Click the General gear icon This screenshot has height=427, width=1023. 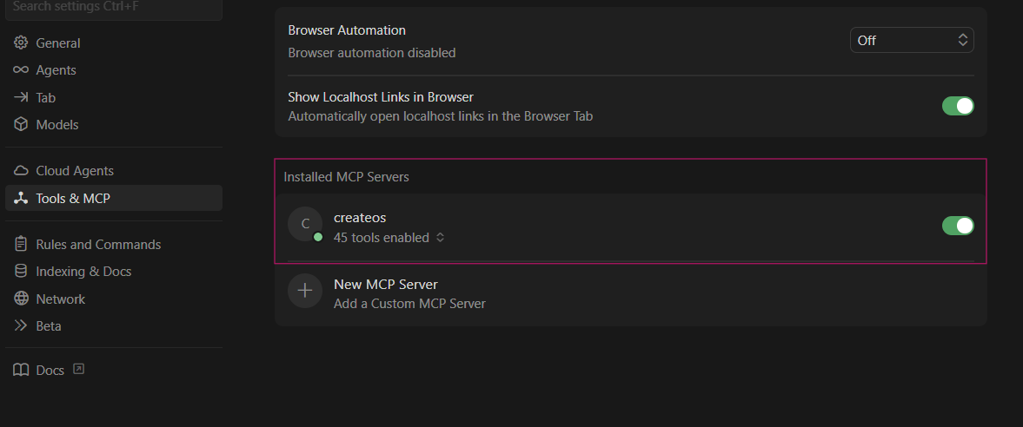[x=21, y=43]
